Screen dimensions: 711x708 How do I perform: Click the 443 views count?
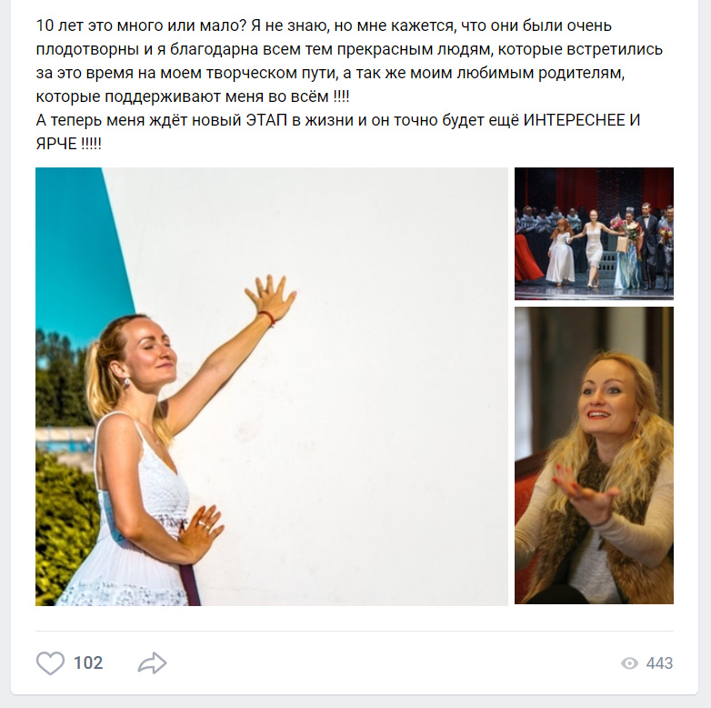tap(660, 663)
